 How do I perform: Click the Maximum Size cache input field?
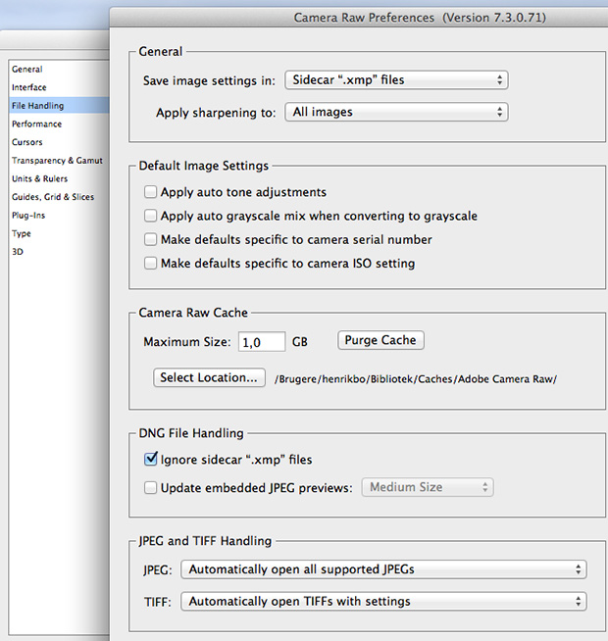(262, 341)
